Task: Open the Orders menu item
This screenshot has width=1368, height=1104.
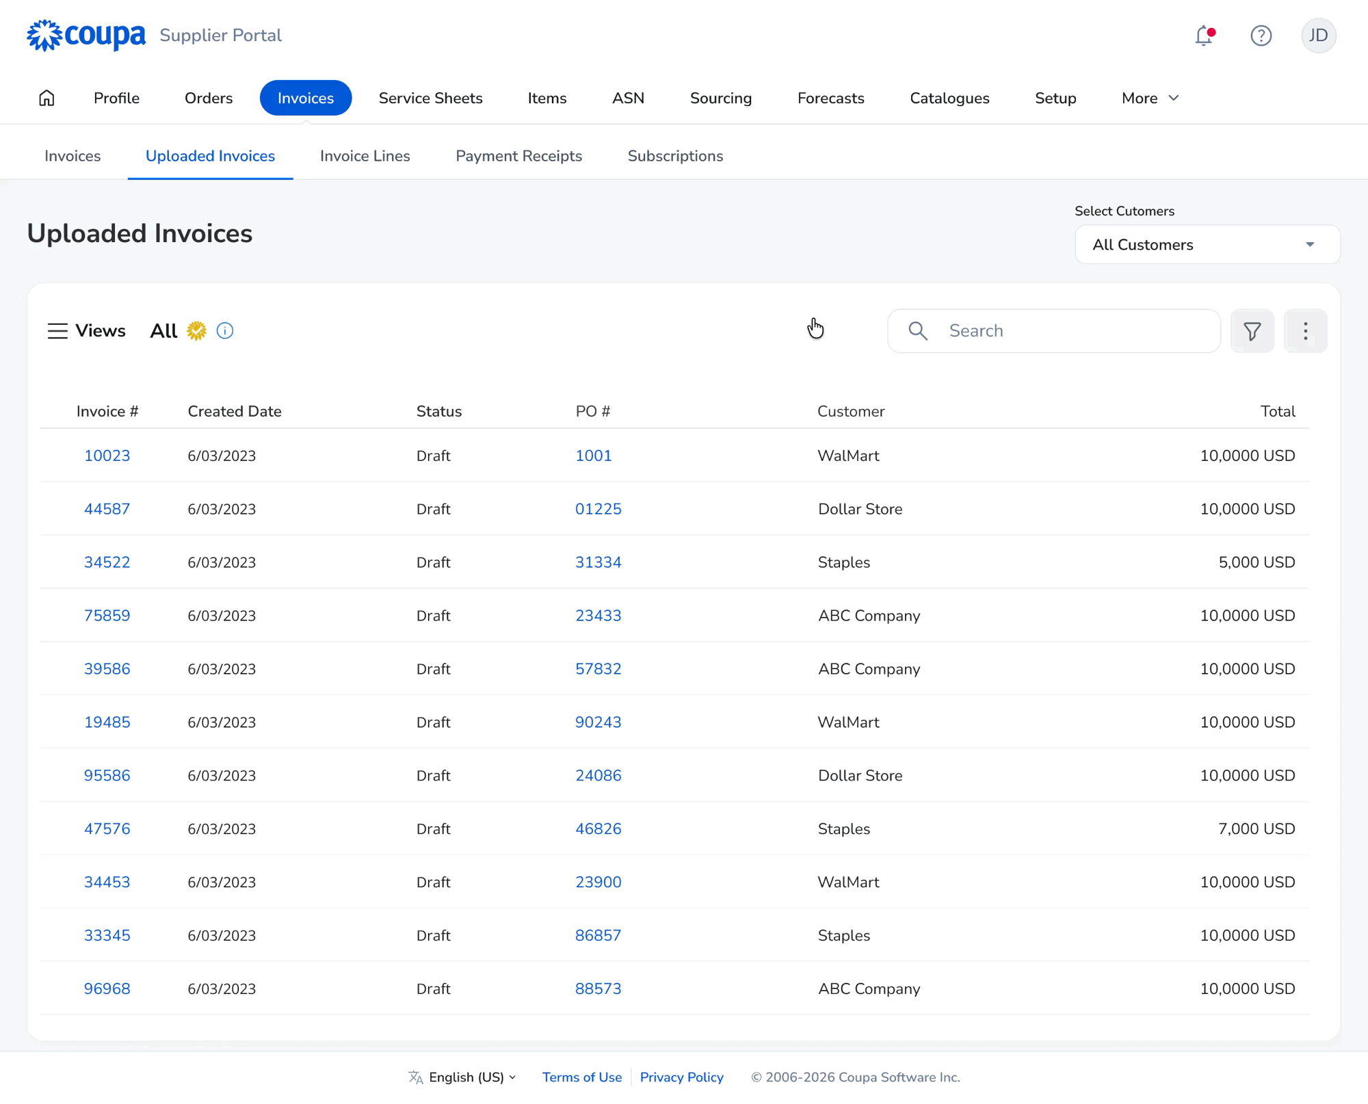Action: click(x=209, y=98)
